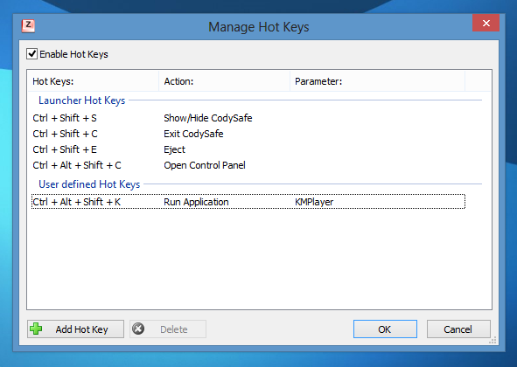Viewport: 517px width, 367px height.
Task: Click the Parameter column header
Action: tap(377, 81)
